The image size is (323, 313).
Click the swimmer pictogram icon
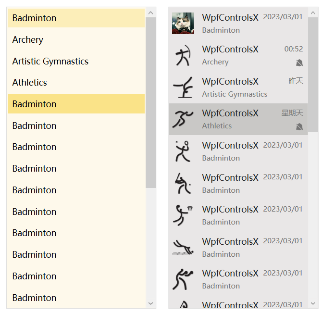point(183,247)
